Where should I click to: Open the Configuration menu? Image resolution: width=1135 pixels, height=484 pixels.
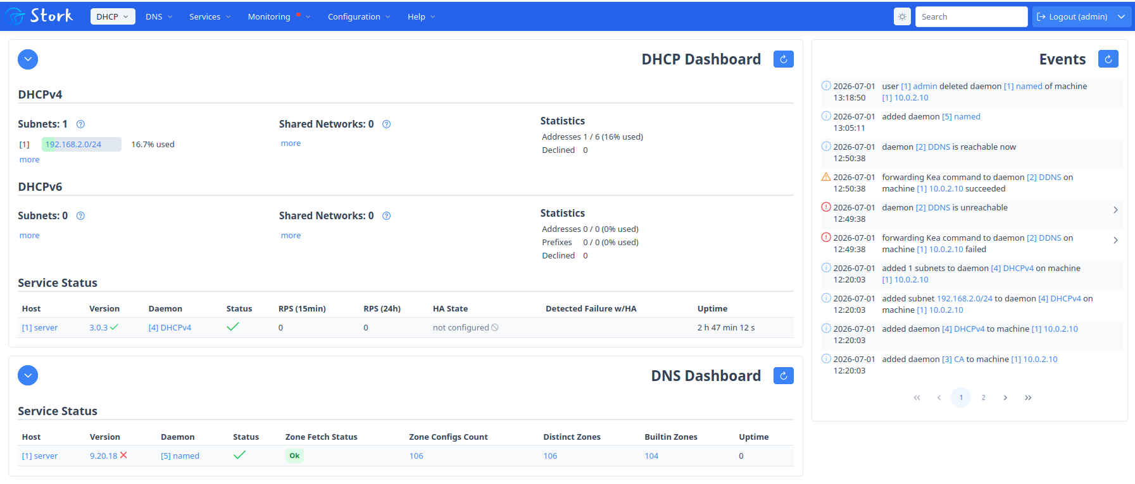point(359,16)
